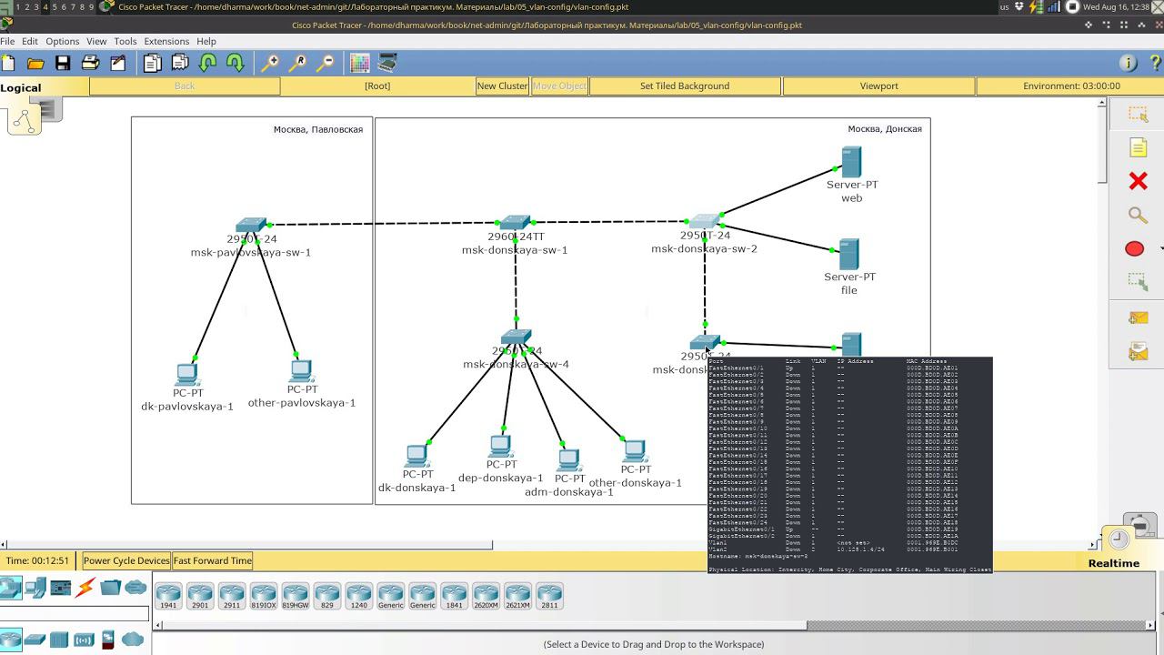
Task: Open a file with the folder icon
Action: click(x=35, y=63)
